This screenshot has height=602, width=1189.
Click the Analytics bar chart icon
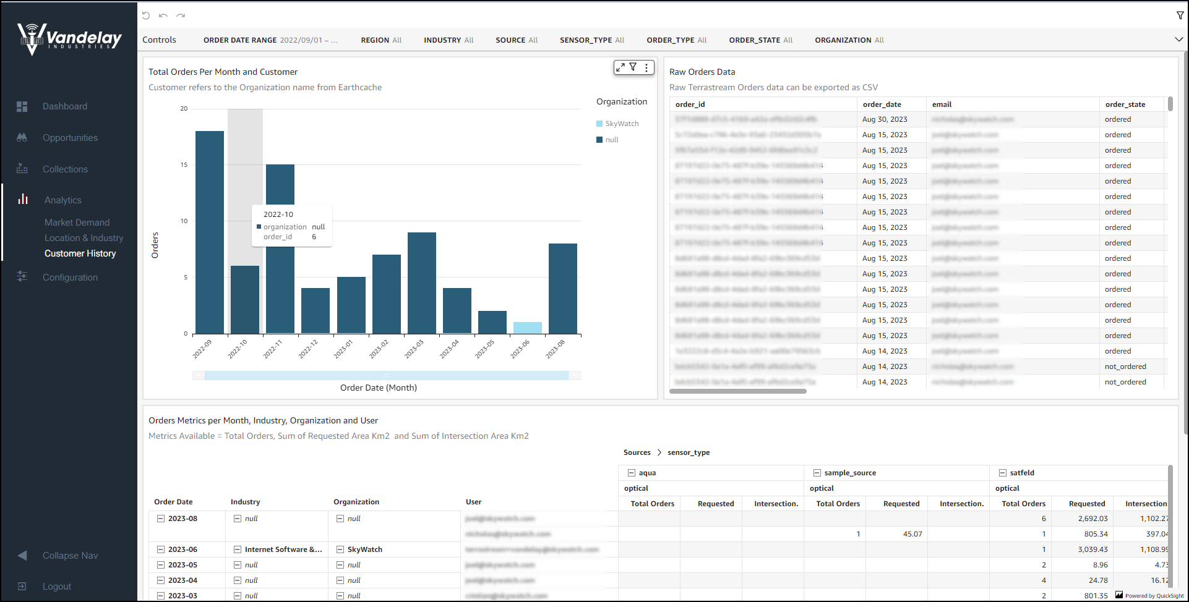23,199
